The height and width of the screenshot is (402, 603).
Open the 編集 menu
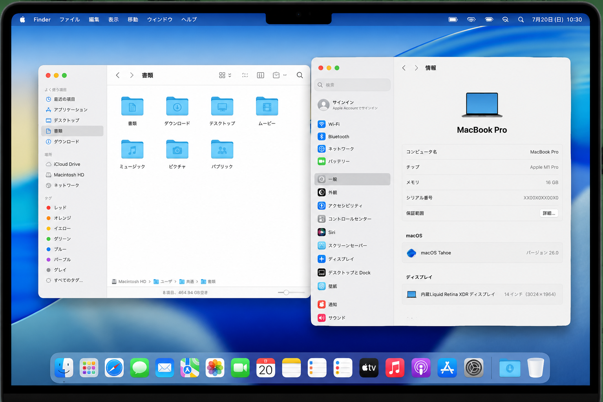click(94, 19)
